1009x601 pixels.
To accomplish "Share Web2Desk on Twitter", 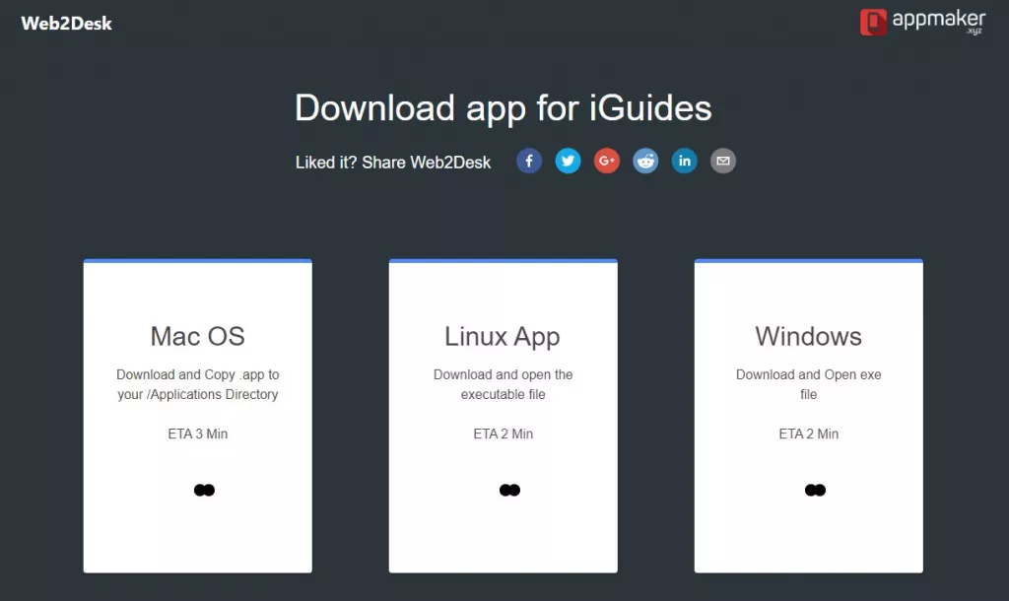I will point(568,161).
